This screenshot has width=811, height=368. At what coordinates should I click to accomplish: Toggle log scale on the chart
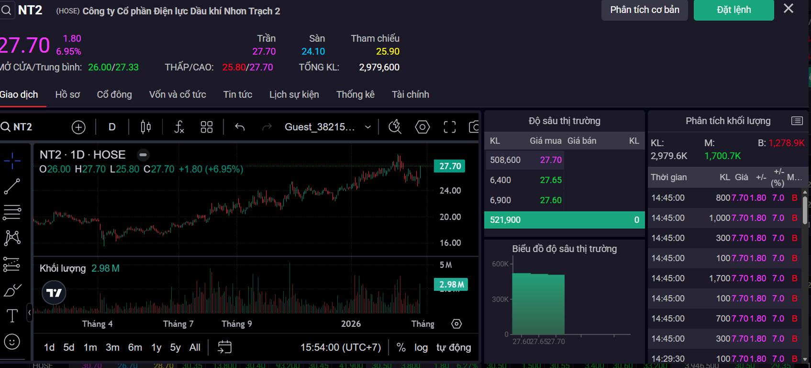point(421,347)
